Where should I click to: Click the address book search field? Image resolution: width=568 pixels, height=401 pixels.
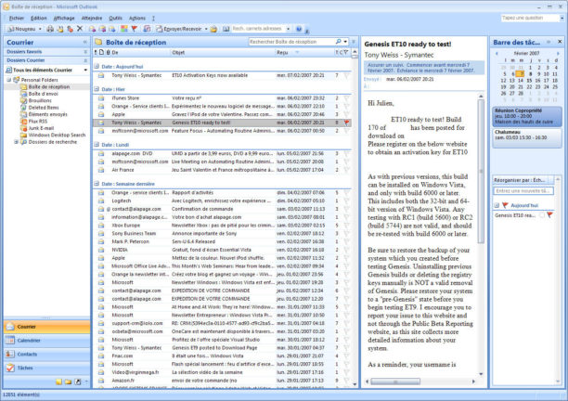point(258,28)
